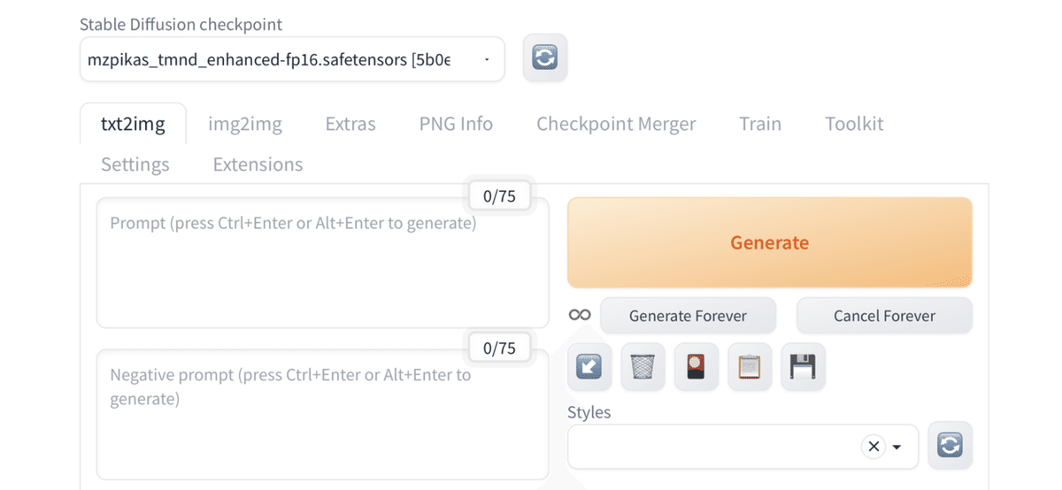Apply selected styles using the clipboard icon
This screenshot has width=1062, height=490.
coord(750,366)
